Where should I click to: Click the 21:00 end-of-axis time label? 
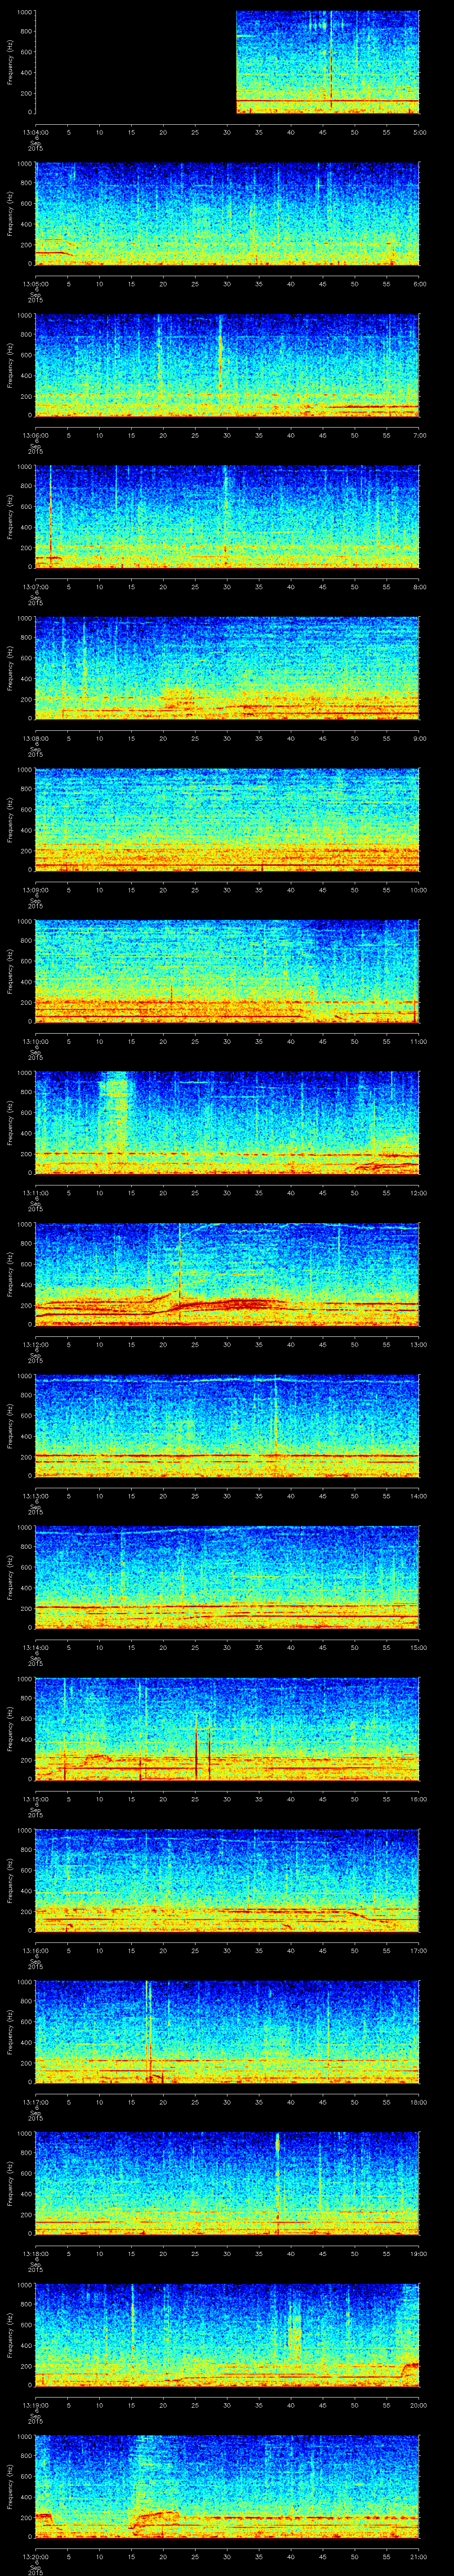[x=419, y=2556]
